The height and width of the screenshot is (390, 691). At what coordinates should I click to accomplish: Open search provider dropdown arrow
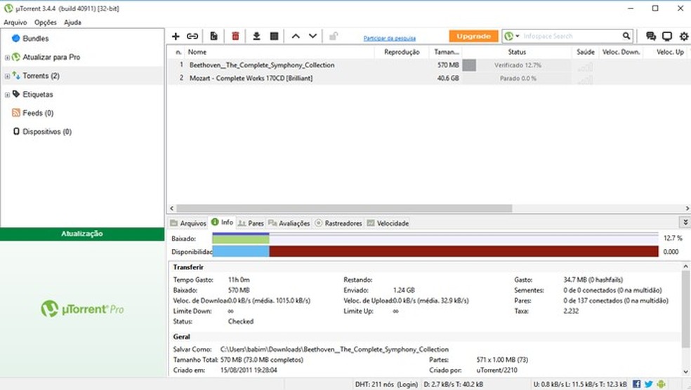click(x=518, y=36)
